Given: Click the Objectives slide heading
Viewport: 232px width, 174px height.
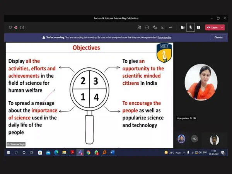Looking at the screenshot, I should tap(86, 48).
